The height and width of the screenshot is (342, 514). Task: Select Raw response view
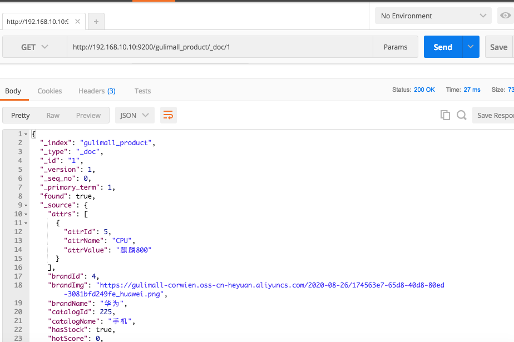click(53, 115)
